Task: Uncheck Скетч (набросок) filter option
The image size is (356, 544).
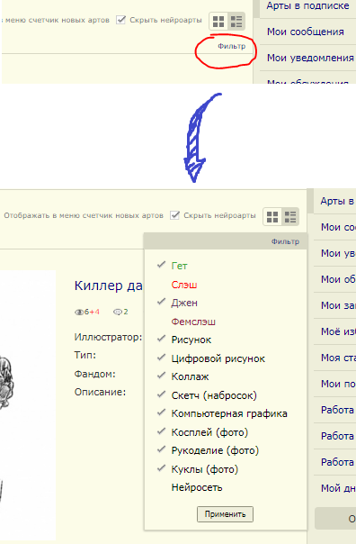Action: click(x=214, y=395)
